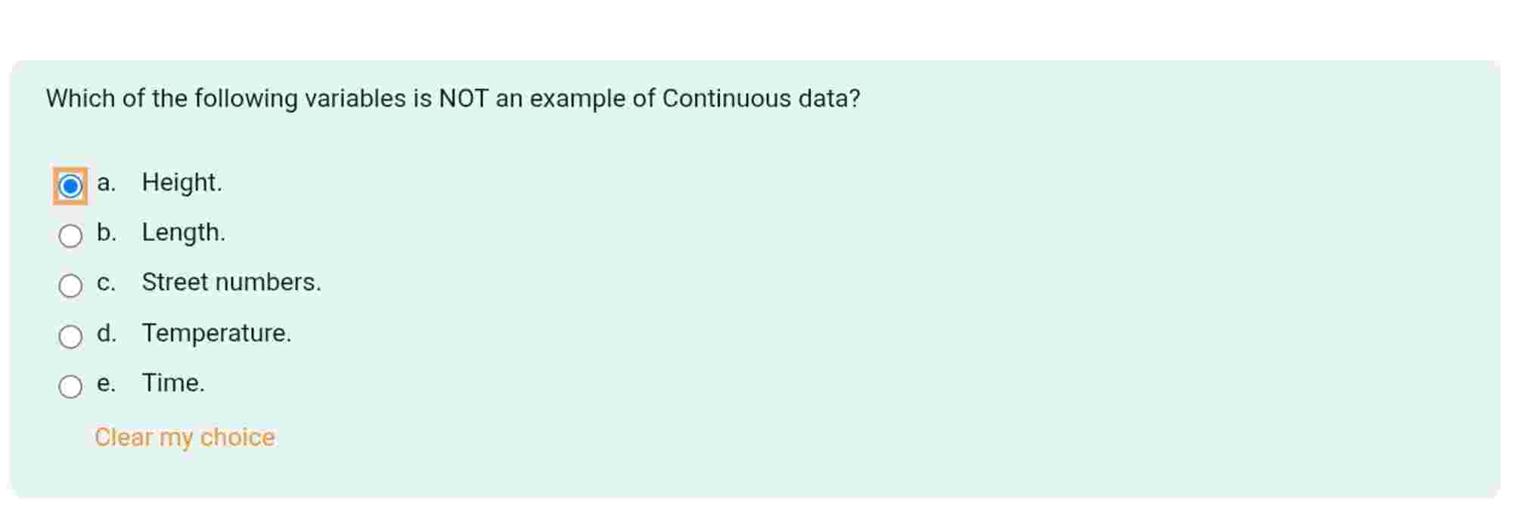Click the Length answer text
This screenshot has width=1527, height=522.
tap(184, 233)
